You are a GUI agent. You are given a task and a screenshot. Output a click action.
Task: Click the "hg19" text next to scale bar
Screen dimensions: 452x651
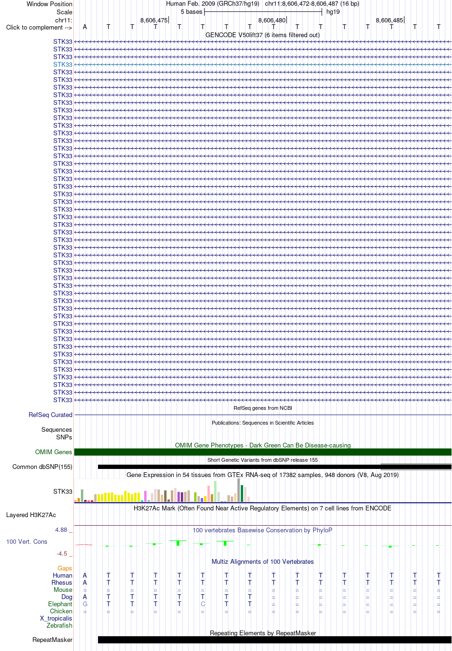point(333,11)
